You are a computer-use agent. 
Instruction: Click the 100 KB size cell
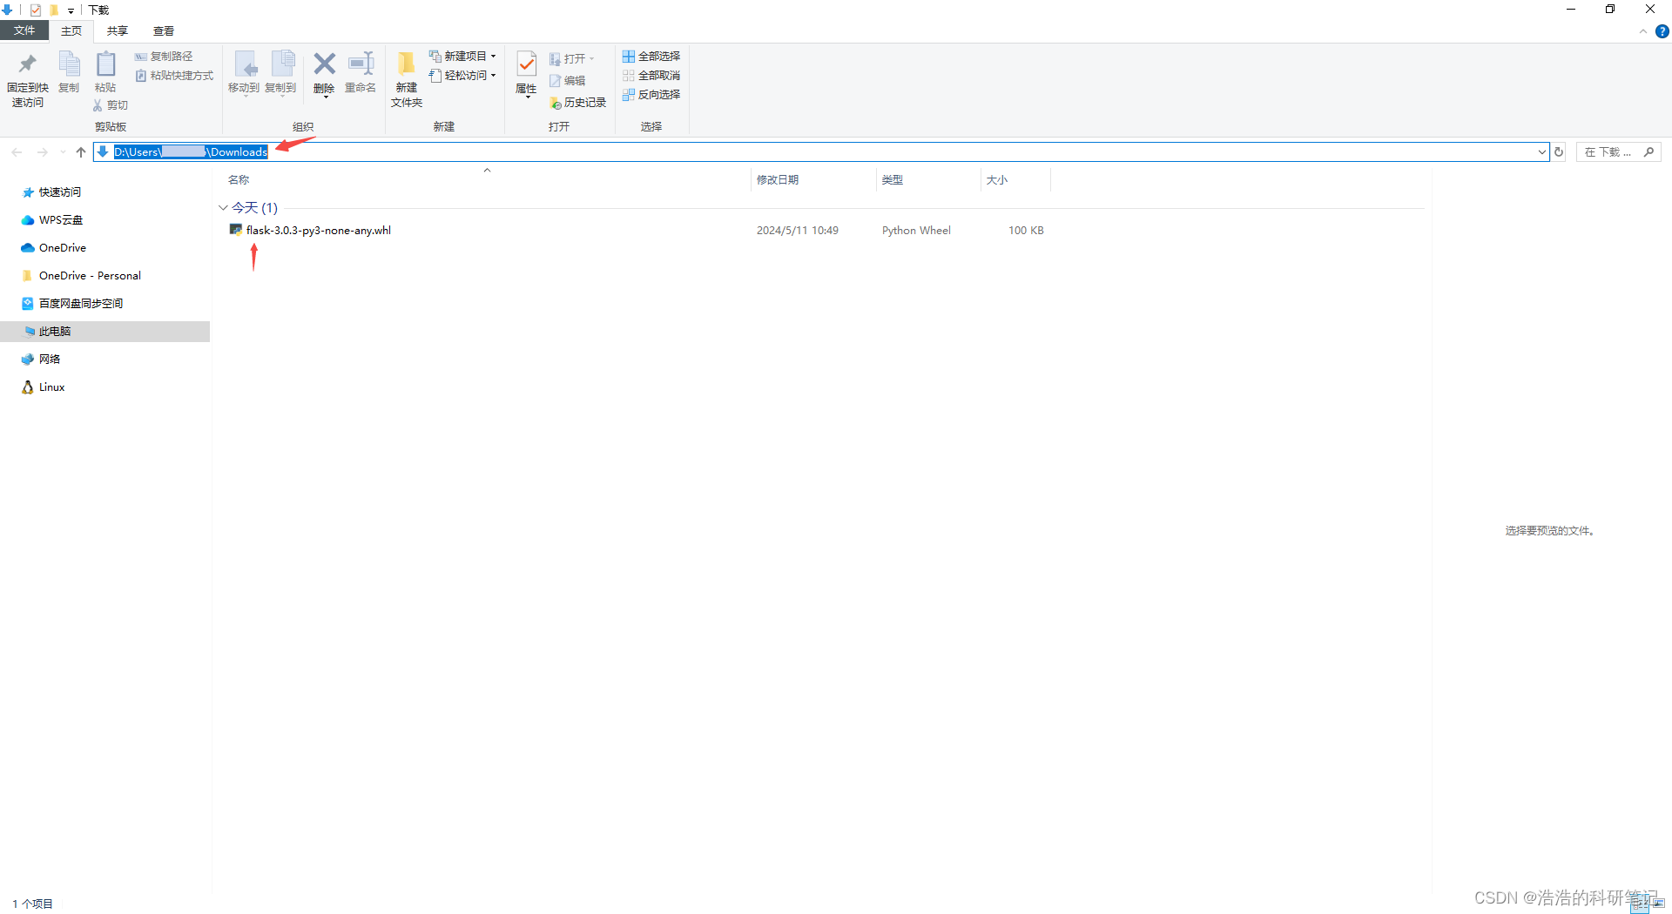click(x=1026, y=231)
